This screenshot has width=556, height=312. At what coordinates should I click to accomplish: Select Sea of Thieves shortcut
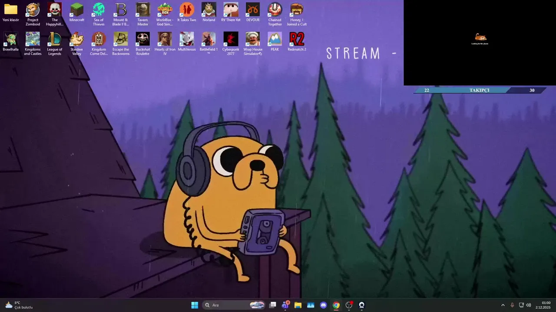point(99,14)
